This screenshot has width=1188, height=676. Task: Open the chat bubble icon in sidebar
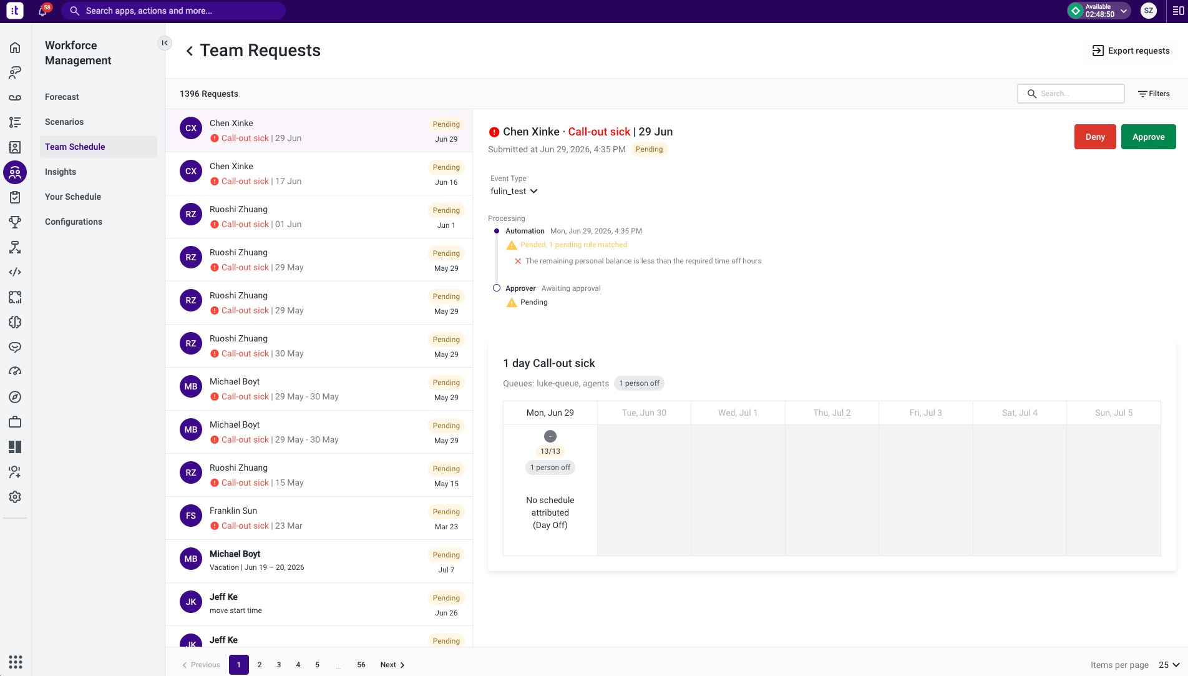pos(15,347)
